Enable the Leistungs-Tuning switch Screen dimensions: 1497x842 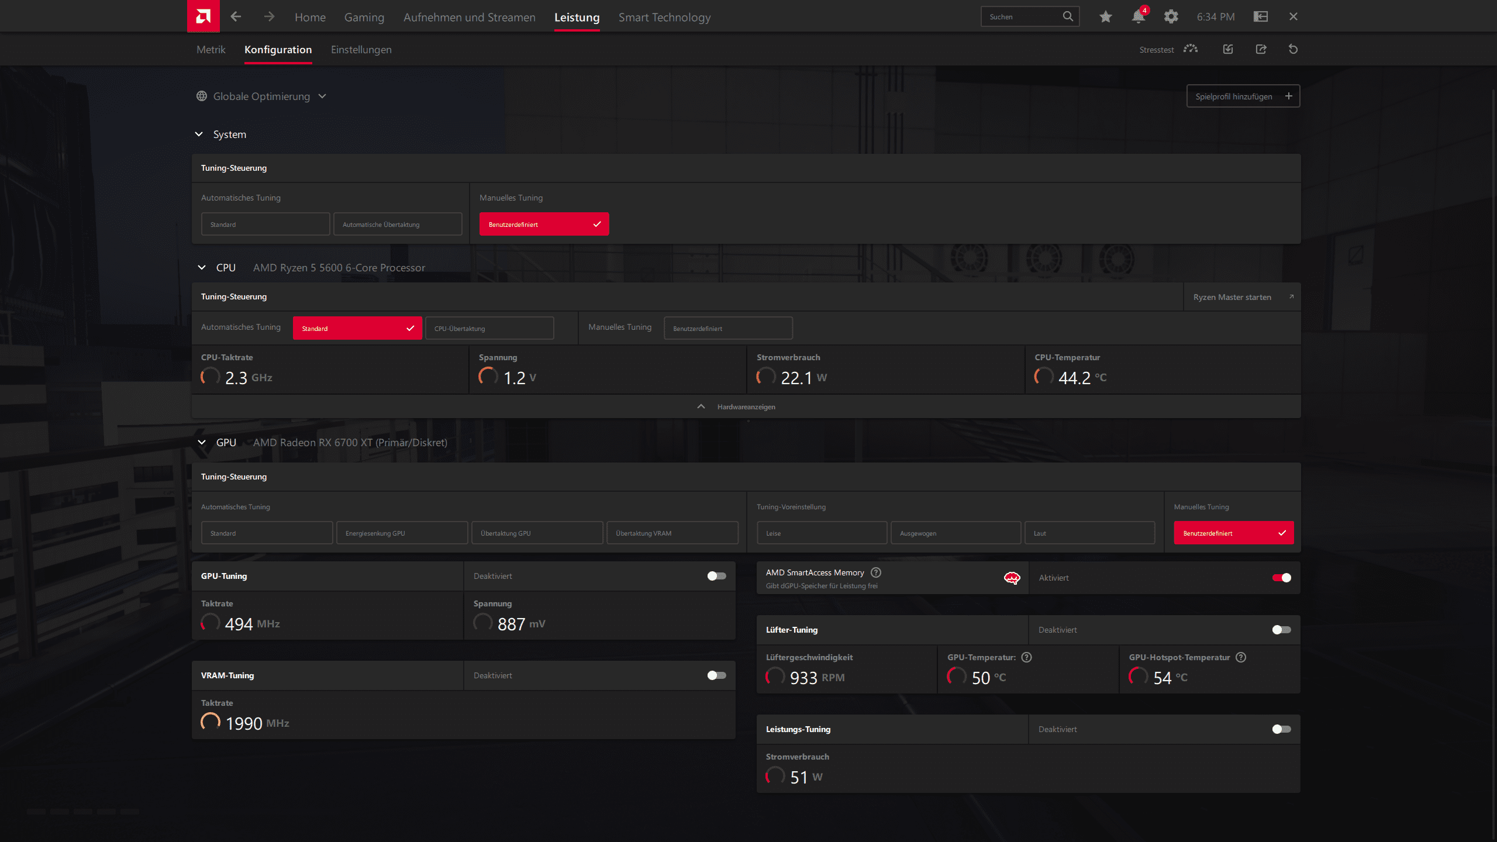(x=1281, y=729)
